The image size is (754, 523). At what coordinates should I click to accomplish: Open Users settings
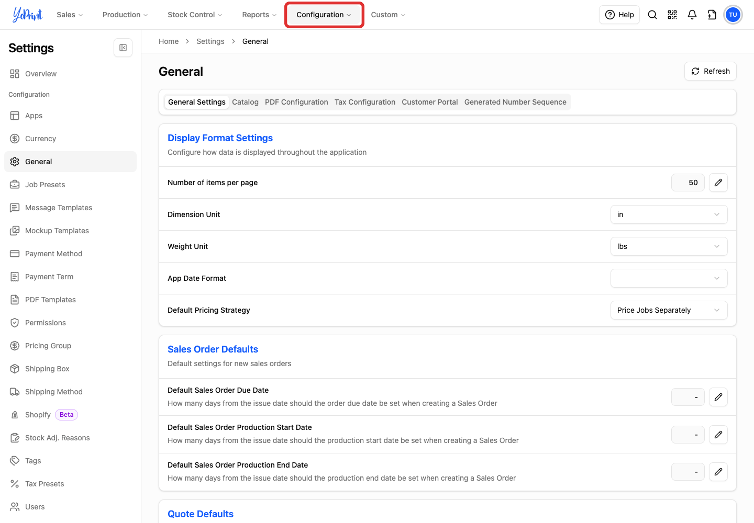coord(70,507)
